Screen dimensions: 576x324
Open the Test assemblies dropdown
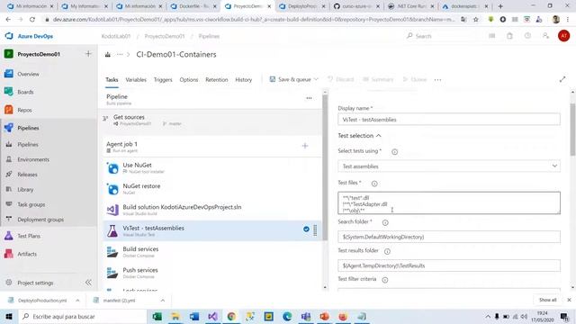(449, 166)
